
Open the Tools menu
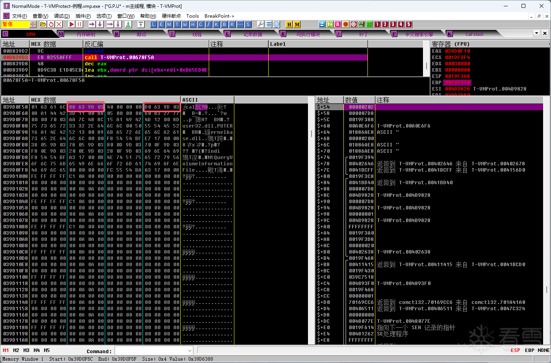(x=193, y=16)
